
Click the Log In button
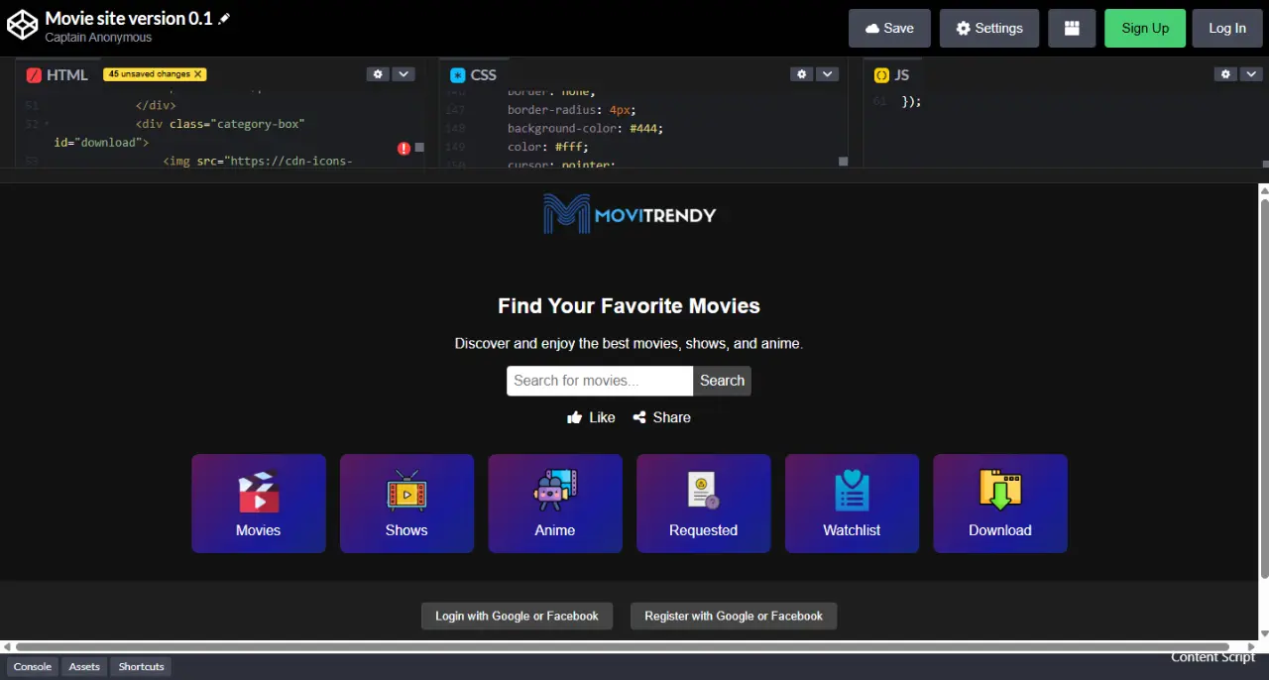pos(1227,28)
